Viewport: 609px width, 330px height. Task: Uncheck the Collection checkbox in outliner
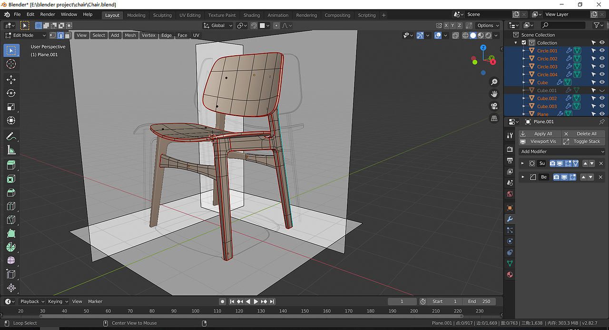pos(524,43)
